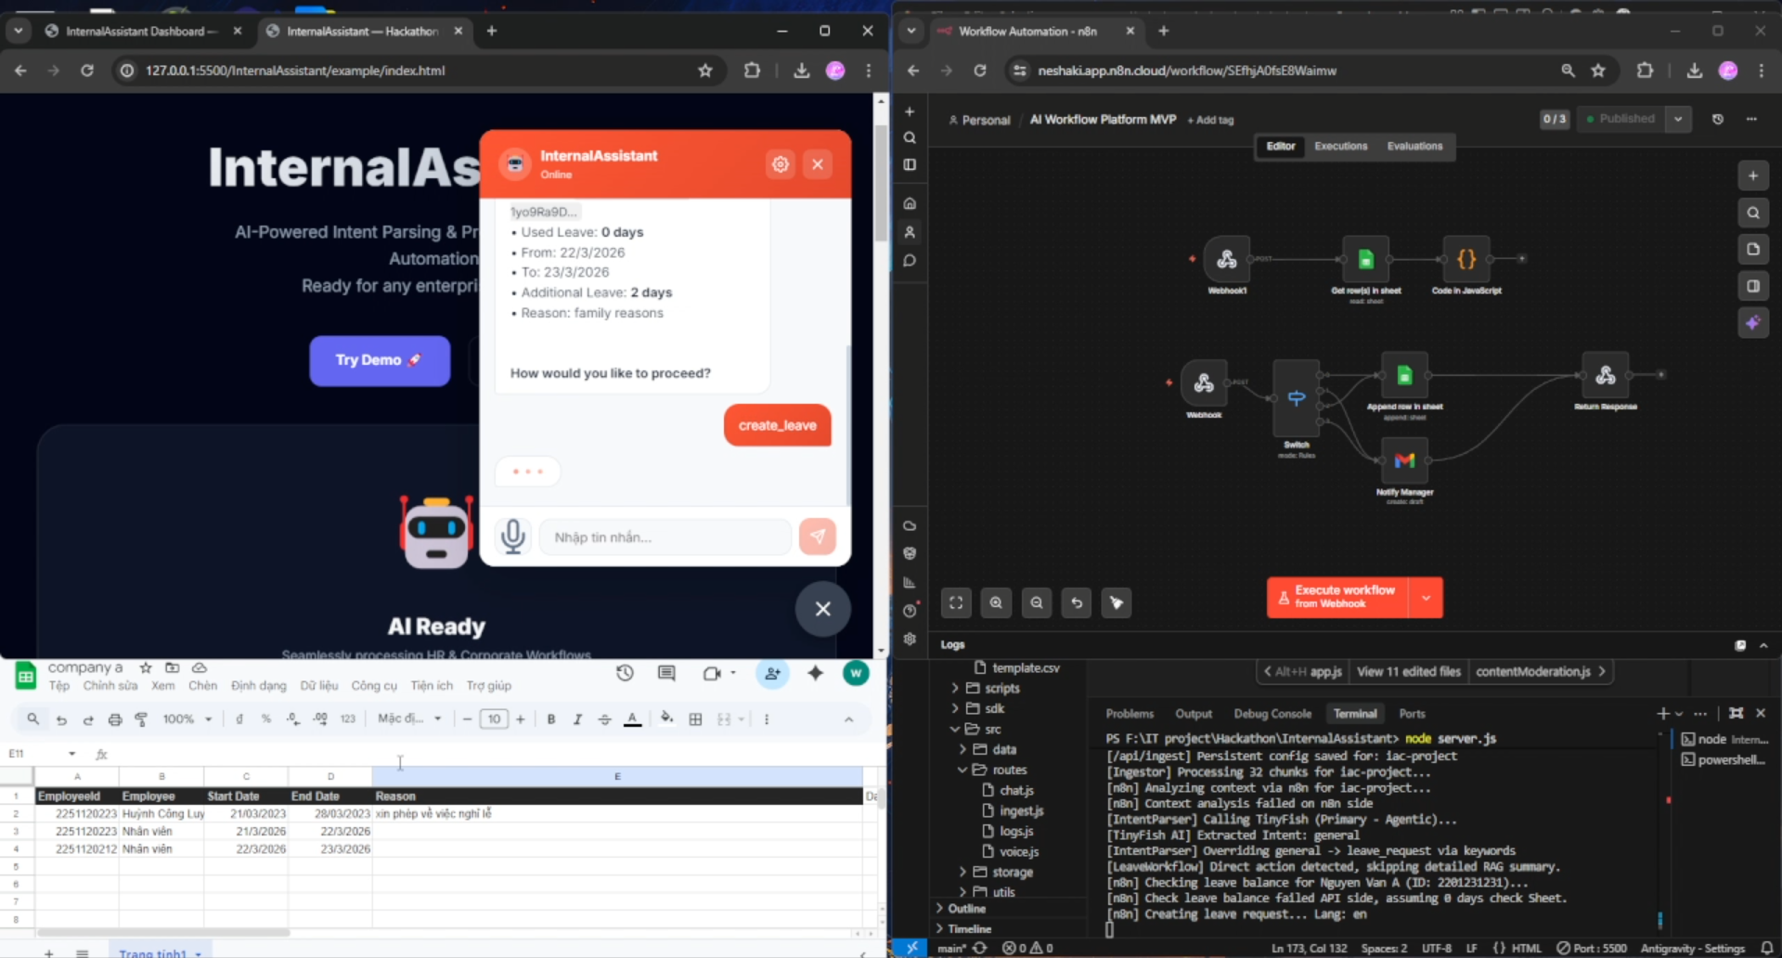The image size is (1782, 958).
Task: Toggle the n8n sidebar panel icon
Action: 910,164
